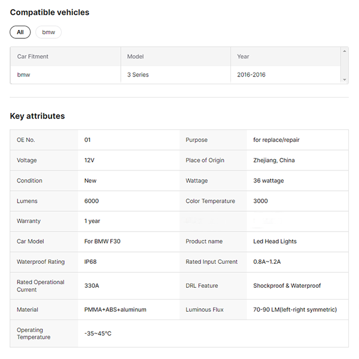Click the Model column header
This screenshot has width=359, height=359.
tap(136, 57)
